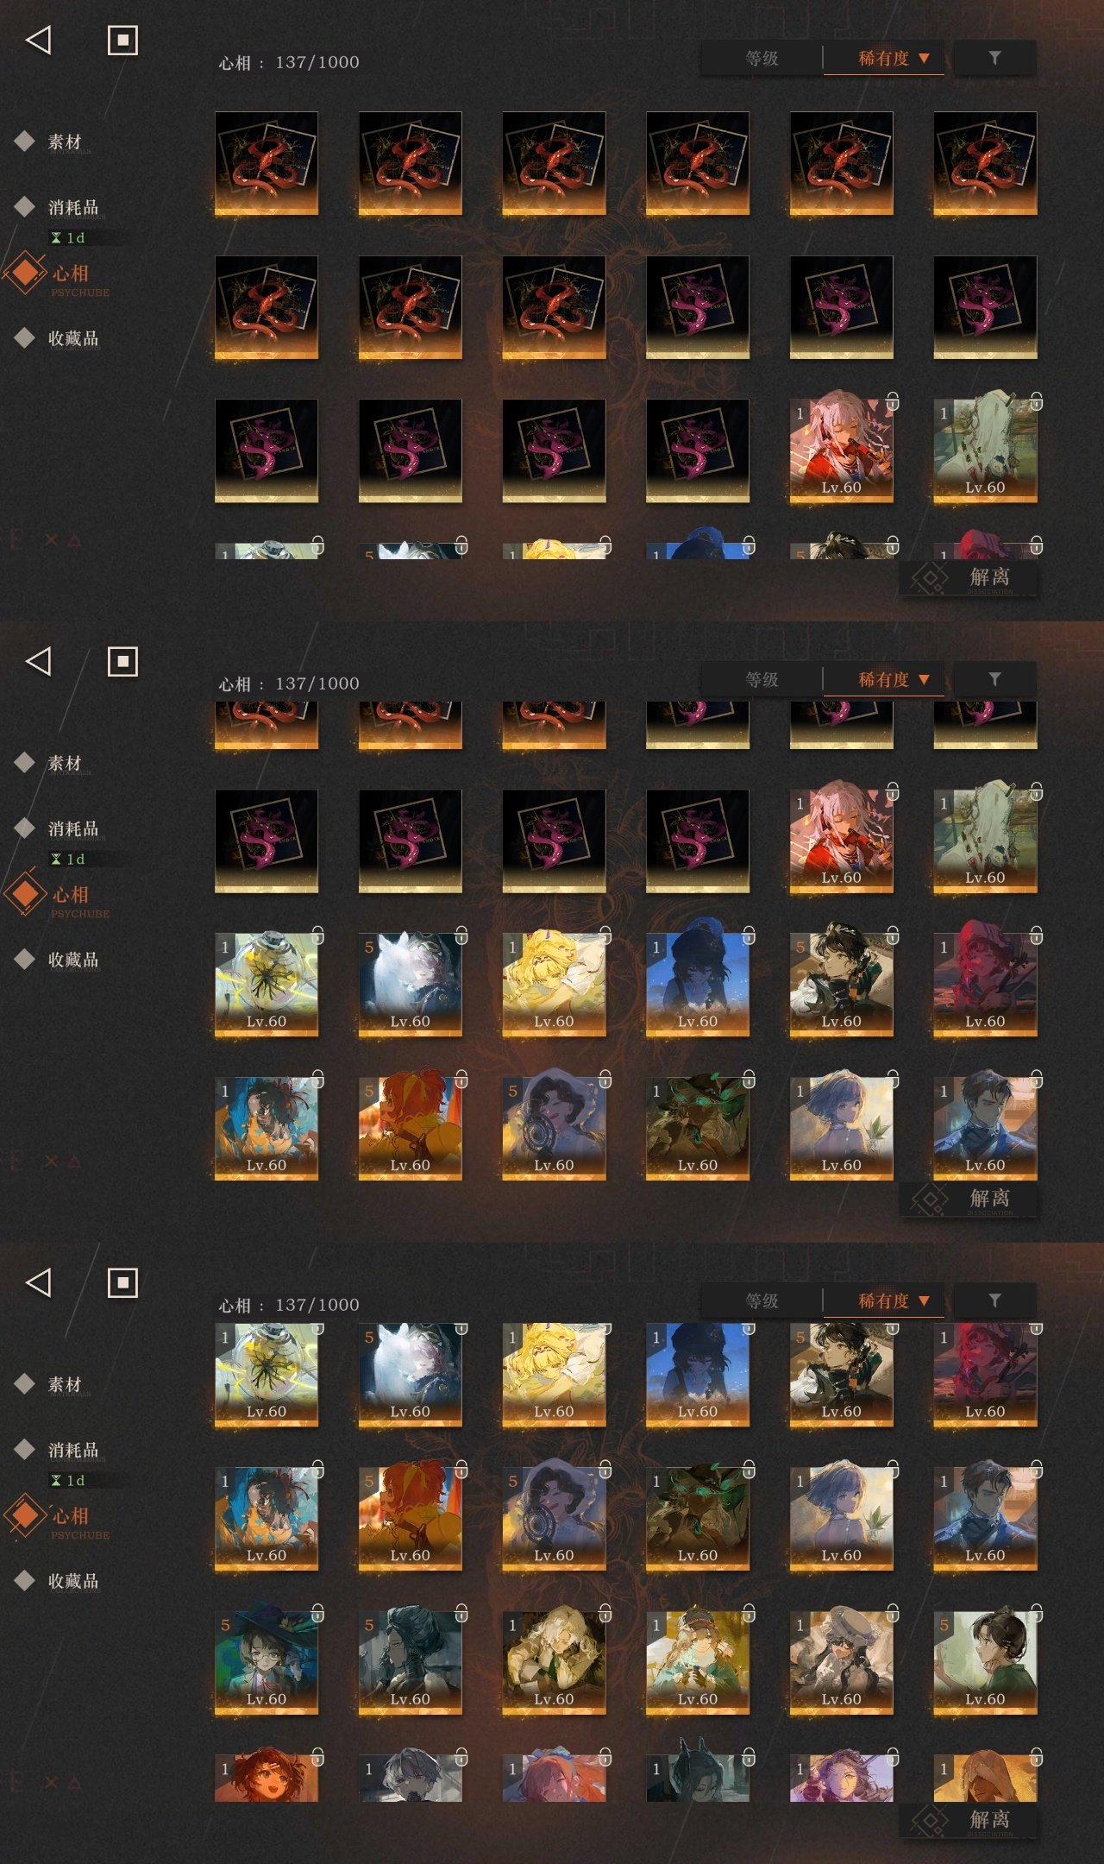Click the funnel filter icon in the topmost screenshot
The width and height of the screenshot is (1104, 1864).
[994, 58]
